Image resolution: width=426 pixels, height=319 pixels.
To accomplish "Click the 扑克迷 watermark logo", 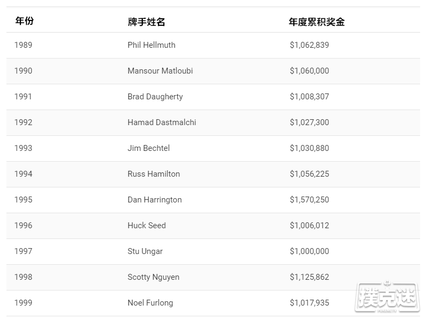I will 387,297.
